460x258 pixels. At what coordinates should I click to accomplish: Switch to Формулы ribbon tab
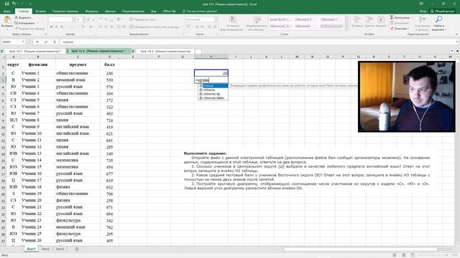pos(91,11)
